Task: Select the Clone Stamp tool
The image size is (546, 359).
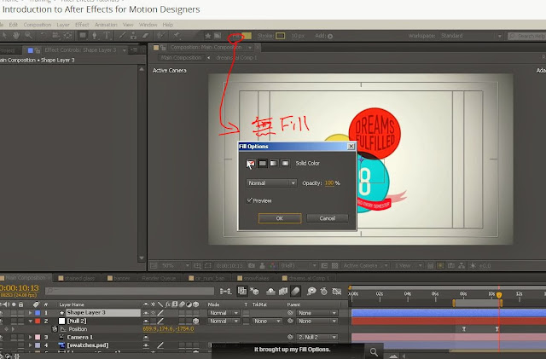Action: click(133, 35)
